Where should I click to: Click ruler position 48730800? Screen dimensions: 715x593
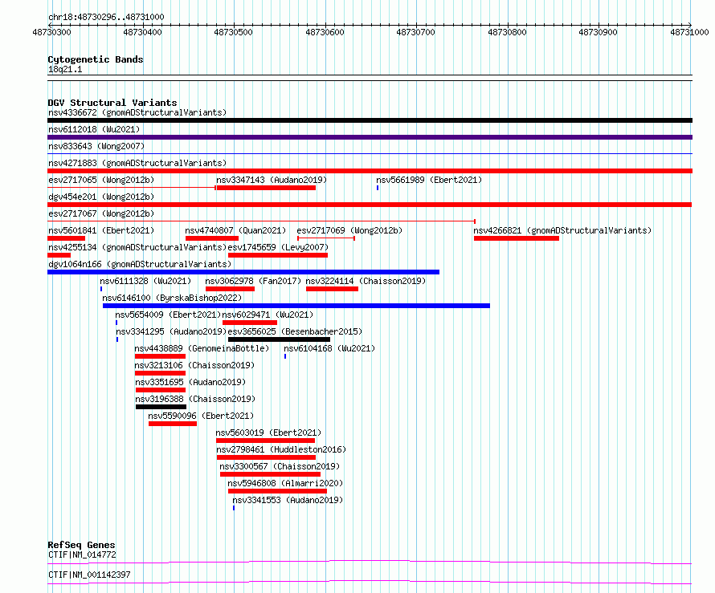(x=507, y=32)
